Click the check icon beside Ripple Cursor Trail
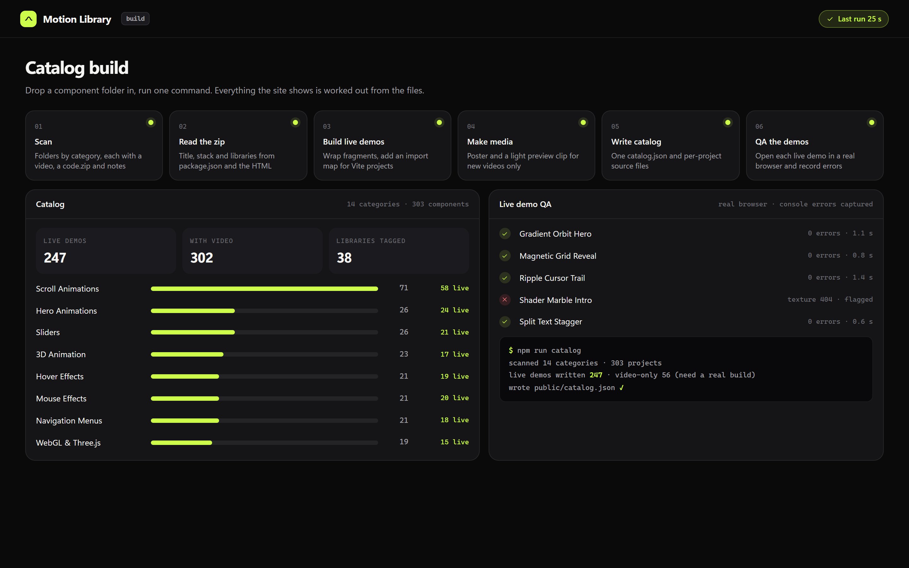 505,278
